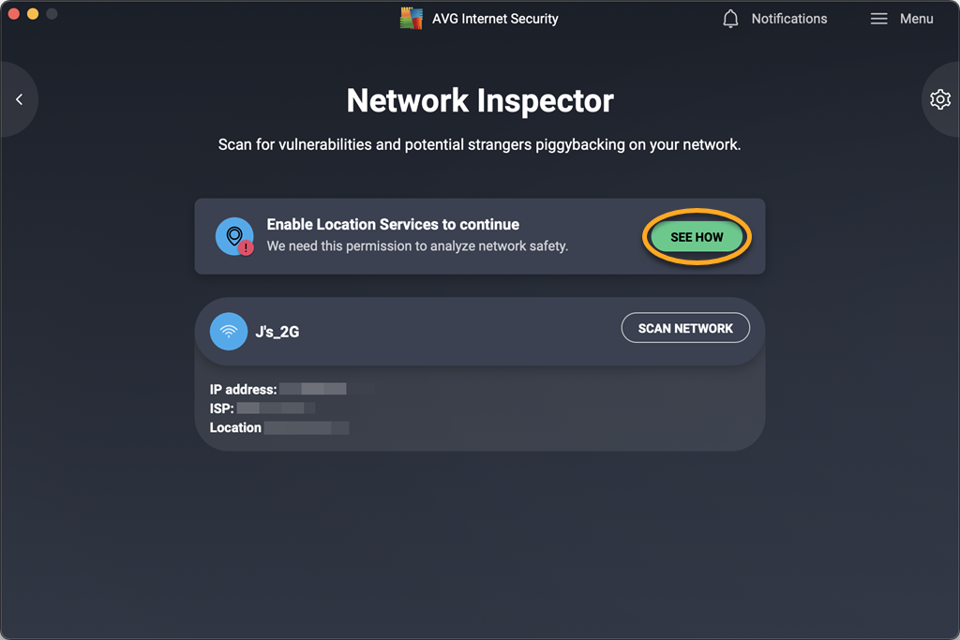The image size is (960, 640).
Task: Click the location pin warning icon
Action: click(234, 236)
